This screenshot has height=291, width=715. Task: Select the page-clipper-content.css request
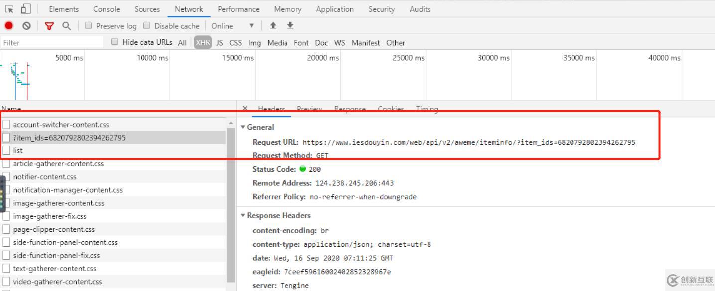114,229
